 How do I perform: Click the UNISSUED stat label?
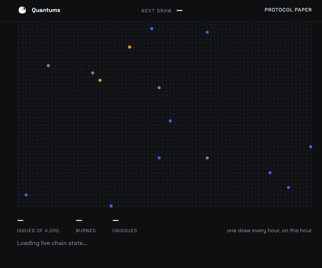coord(125,231)
